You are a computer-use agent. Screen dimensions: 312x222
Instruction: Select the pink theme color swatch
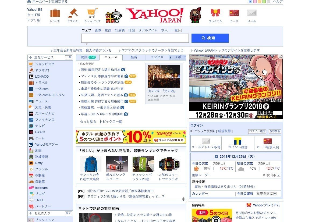pyautogui.click(x=255, y=2)
